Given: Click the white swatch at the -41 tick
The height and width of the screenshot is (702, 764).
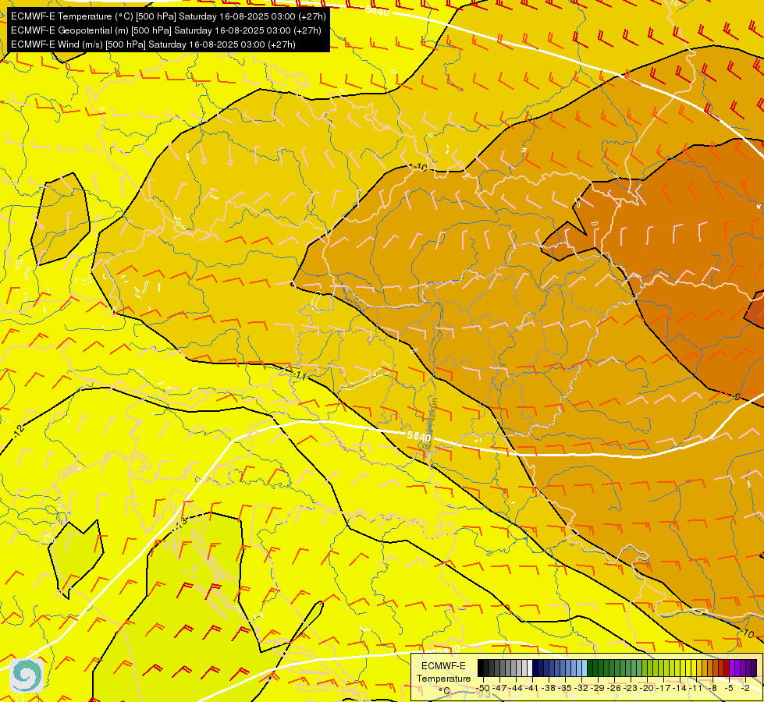Looking at the screenshot, I should (530, 668).
